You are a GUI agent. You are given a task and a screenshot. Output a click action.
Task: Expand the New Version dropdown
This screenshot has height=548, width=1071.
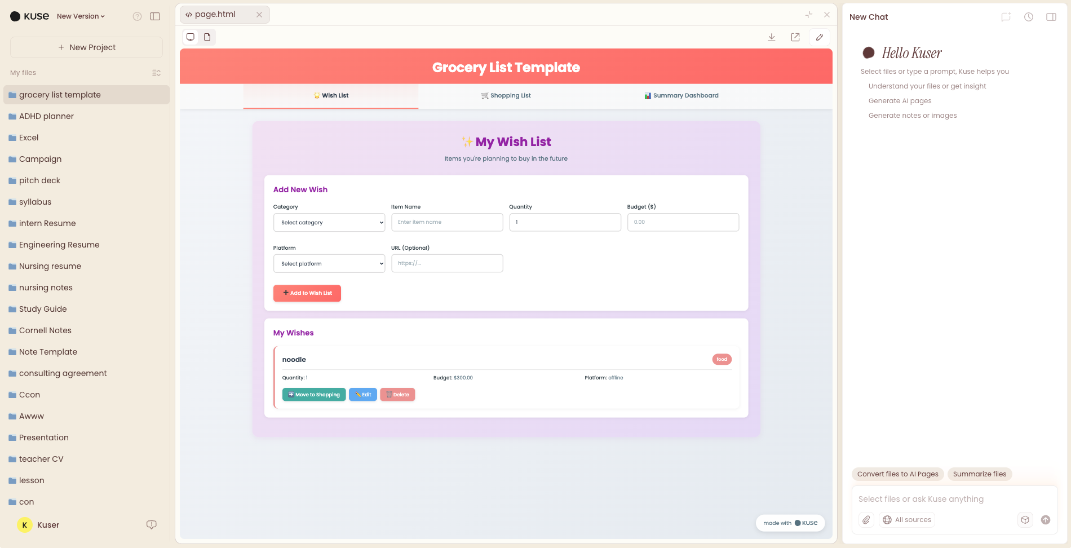(80, 16)
